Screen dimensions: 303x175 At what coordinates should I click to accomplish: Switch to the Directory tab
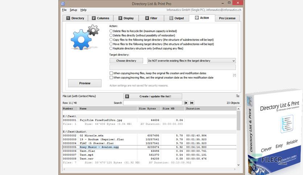75,18
